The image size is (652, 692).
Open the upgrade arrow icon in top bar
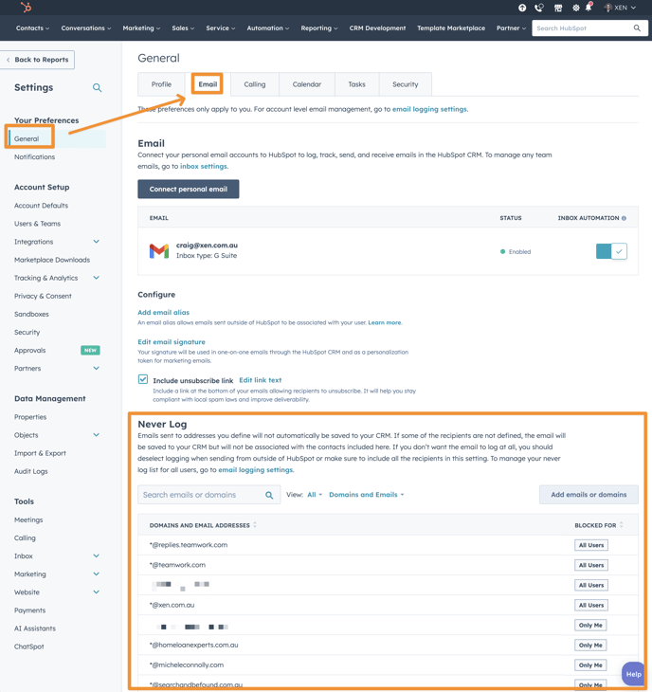click(x=522, y=8)
